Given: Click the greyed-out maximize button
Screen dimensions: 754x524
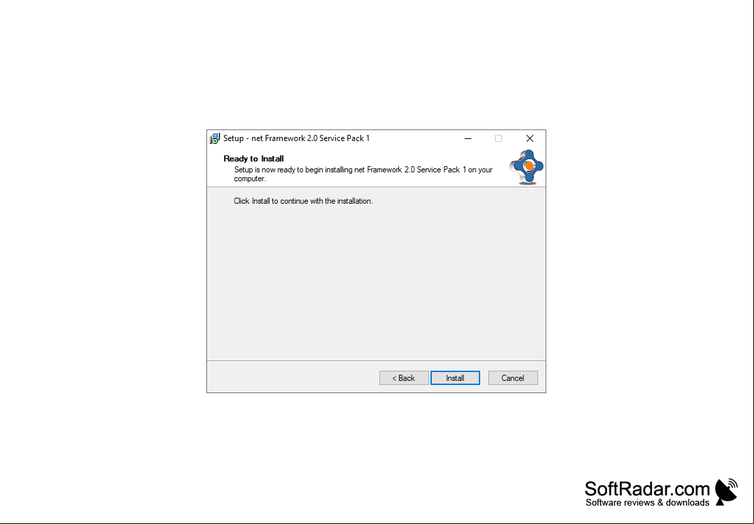Looking at the screenshot, I should pyautogui.click(x=498, y=138).
